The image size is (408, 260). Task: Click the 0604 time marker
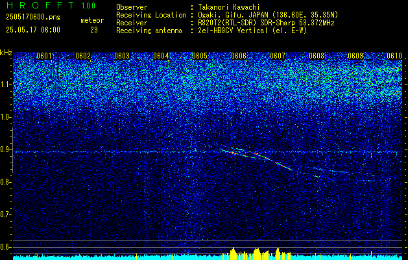pyautogui.click(x=161, y=56)
